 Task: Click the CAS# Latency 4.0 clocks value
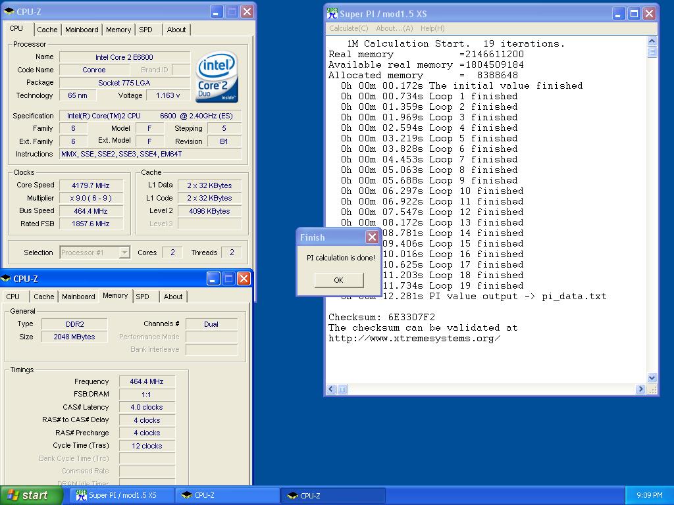tap(147, 407)
